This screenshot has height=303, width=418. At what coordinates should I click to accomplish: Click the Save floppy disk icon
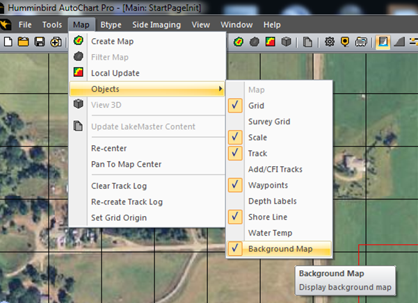point(40,42)
